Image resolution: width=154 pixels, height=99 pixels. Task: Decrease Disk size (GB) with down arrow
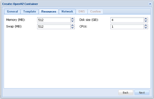146,21
